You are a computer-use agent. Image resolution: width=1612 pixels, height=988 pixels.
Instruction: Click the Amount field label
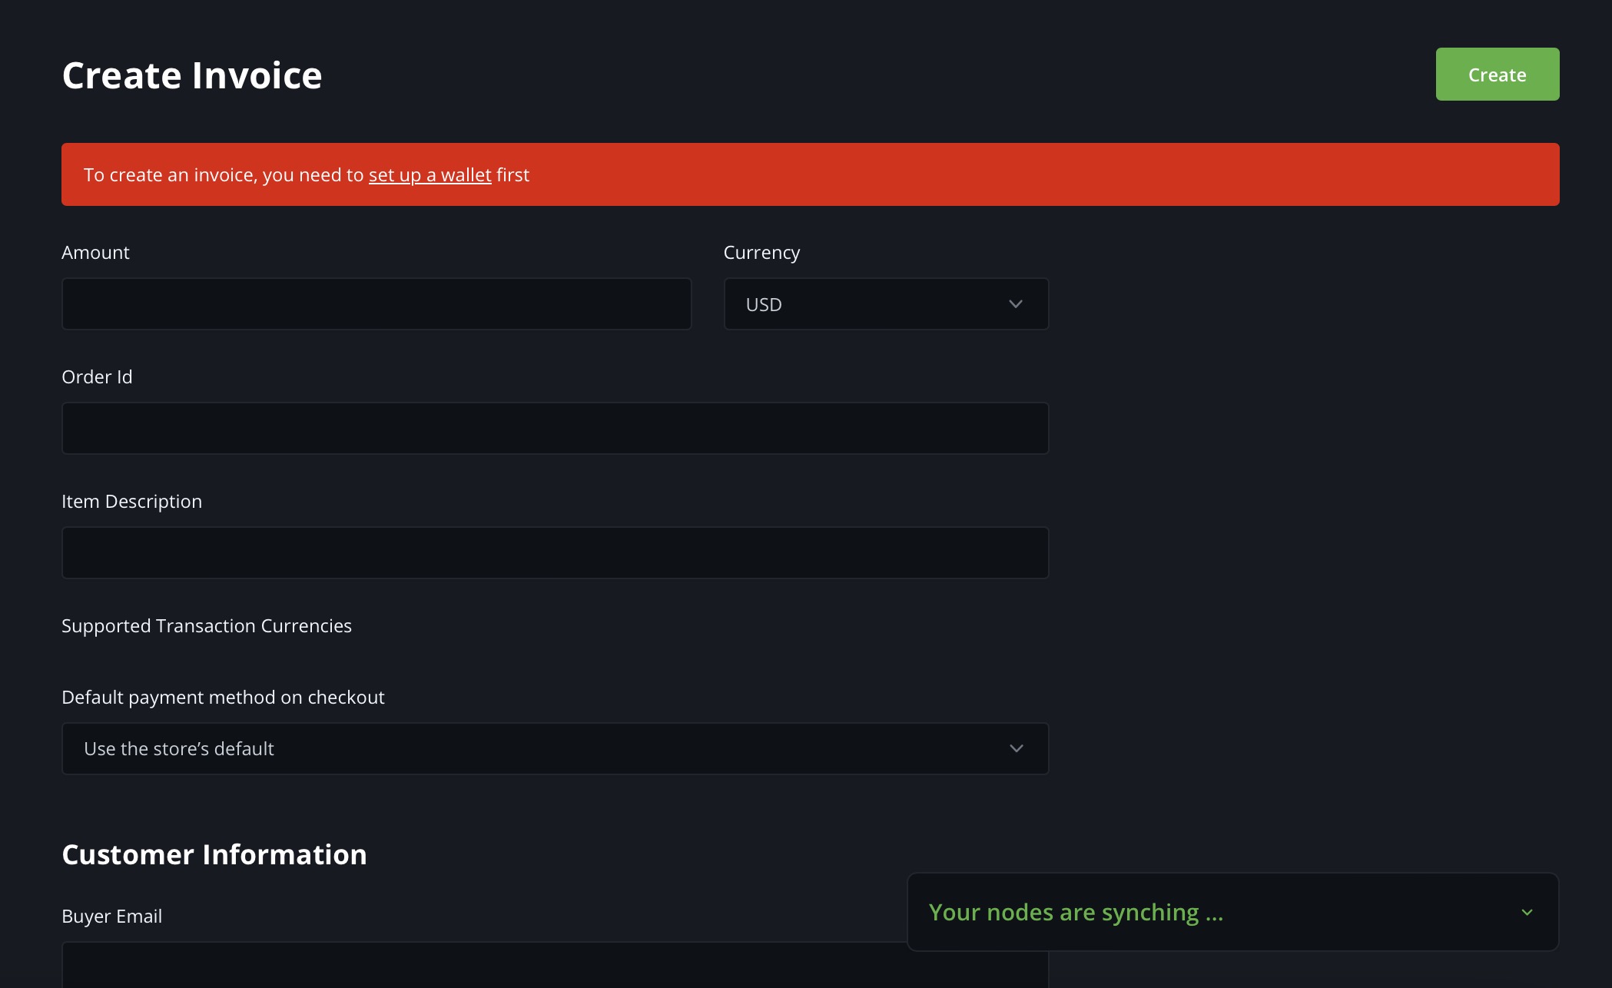point(95,252)
